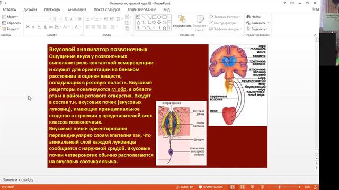Click the zoom slider in status bar

tap(284, 187)
